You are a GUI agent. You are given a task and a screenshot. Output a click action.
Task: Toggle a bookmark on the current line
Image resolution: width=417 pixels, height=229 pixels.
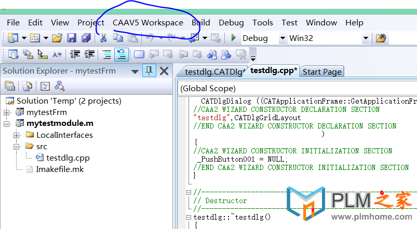coord(139,55)
